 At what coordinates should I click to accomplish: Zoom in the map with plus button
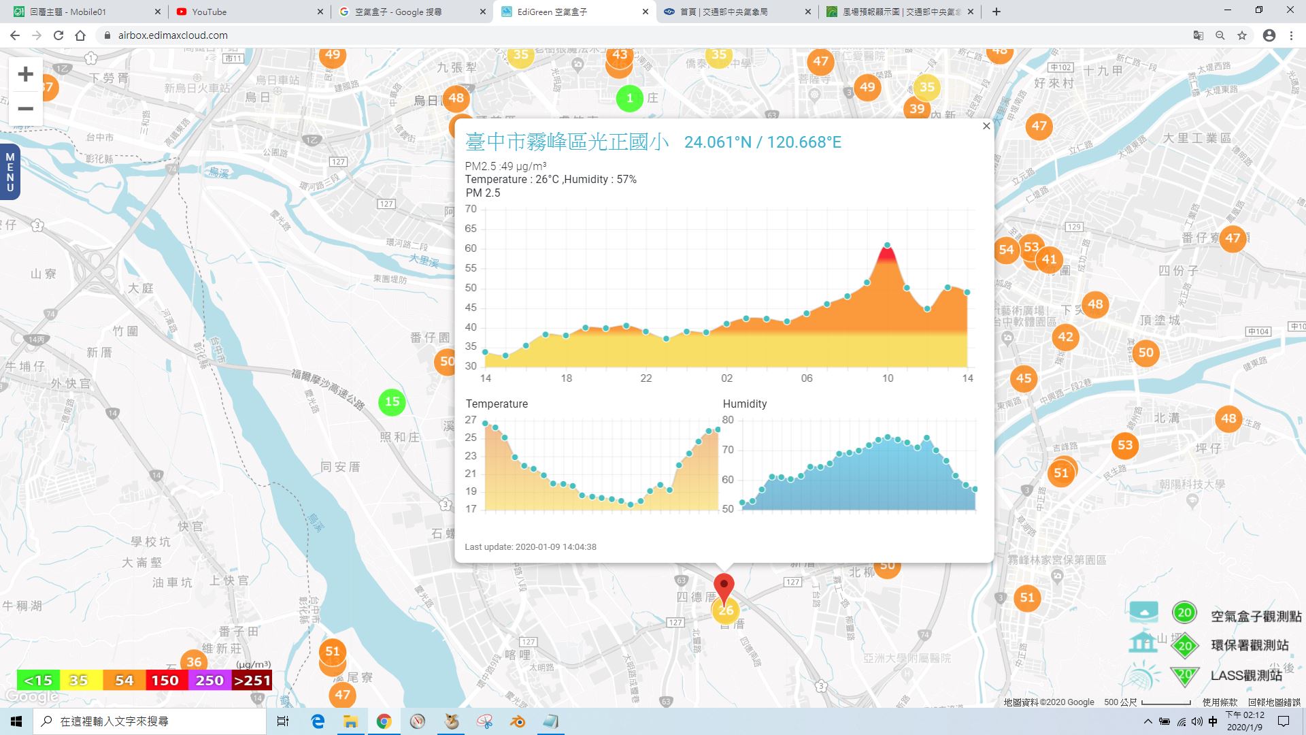click(x=26, y=74)
